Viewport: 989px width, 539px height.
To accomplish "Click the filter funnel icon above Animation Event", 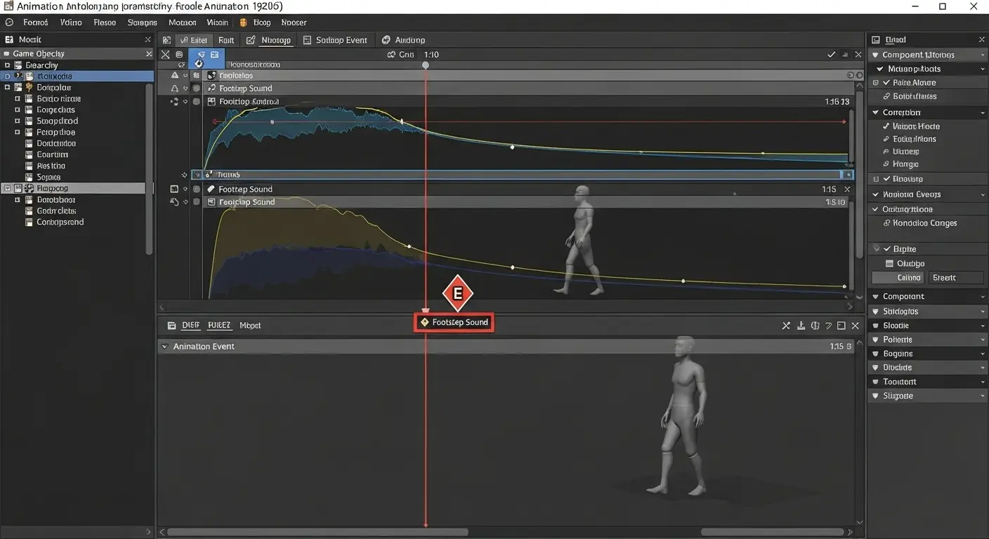I will point(829,325).
